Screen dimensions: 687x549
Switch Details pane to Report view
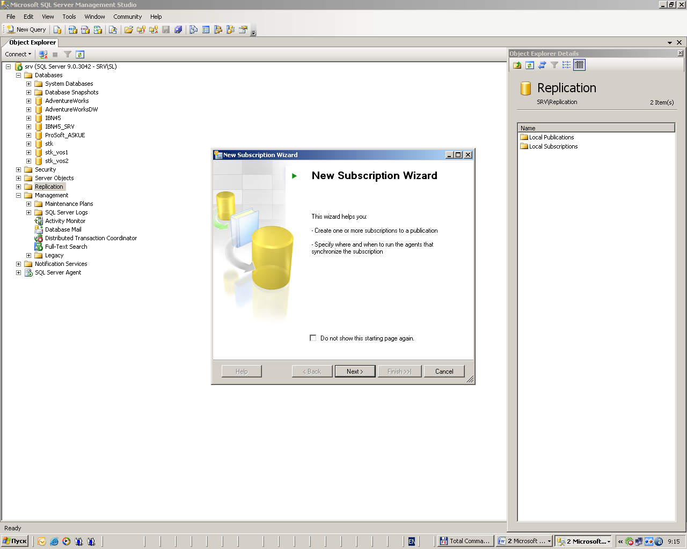pyautogui.click(x=579, y=65)
